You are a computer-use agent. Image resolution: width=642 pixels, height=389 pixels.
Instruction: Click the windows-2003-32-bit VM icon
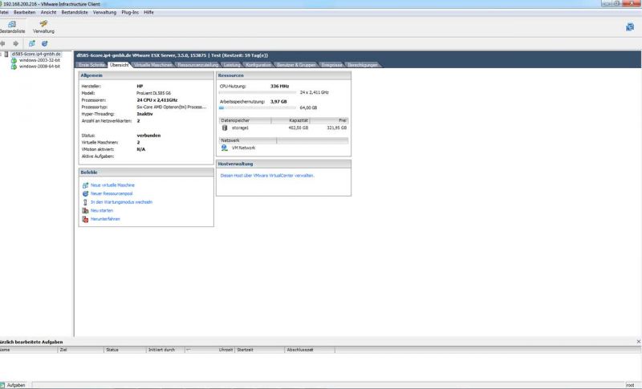pos(14,60)
